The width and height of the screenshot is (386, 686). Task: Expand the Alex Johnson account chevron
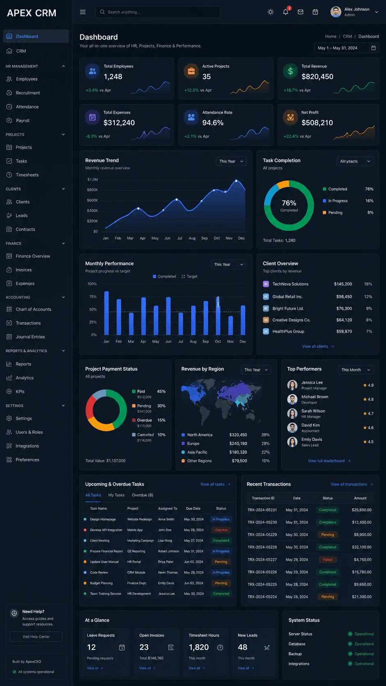(376, 12)
